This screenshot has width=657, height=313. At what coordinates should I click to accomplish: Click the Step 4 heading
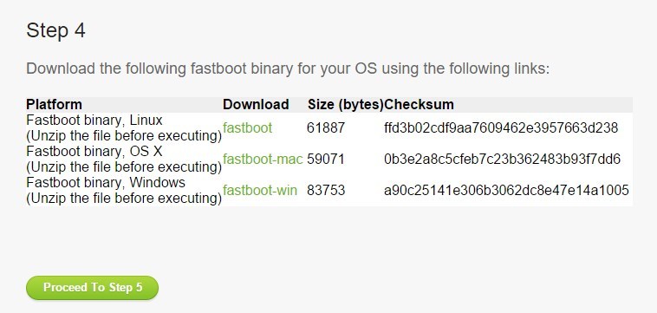point(55,31)
